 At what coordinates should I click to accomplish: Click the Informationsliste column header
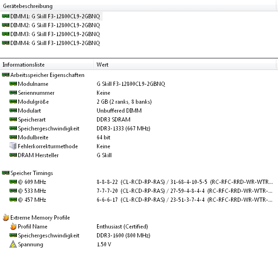click(x=46, y=65)
